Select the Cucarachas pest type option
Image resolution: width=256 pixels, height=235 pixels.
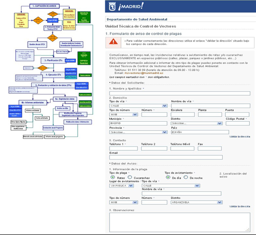coord(130,177)
